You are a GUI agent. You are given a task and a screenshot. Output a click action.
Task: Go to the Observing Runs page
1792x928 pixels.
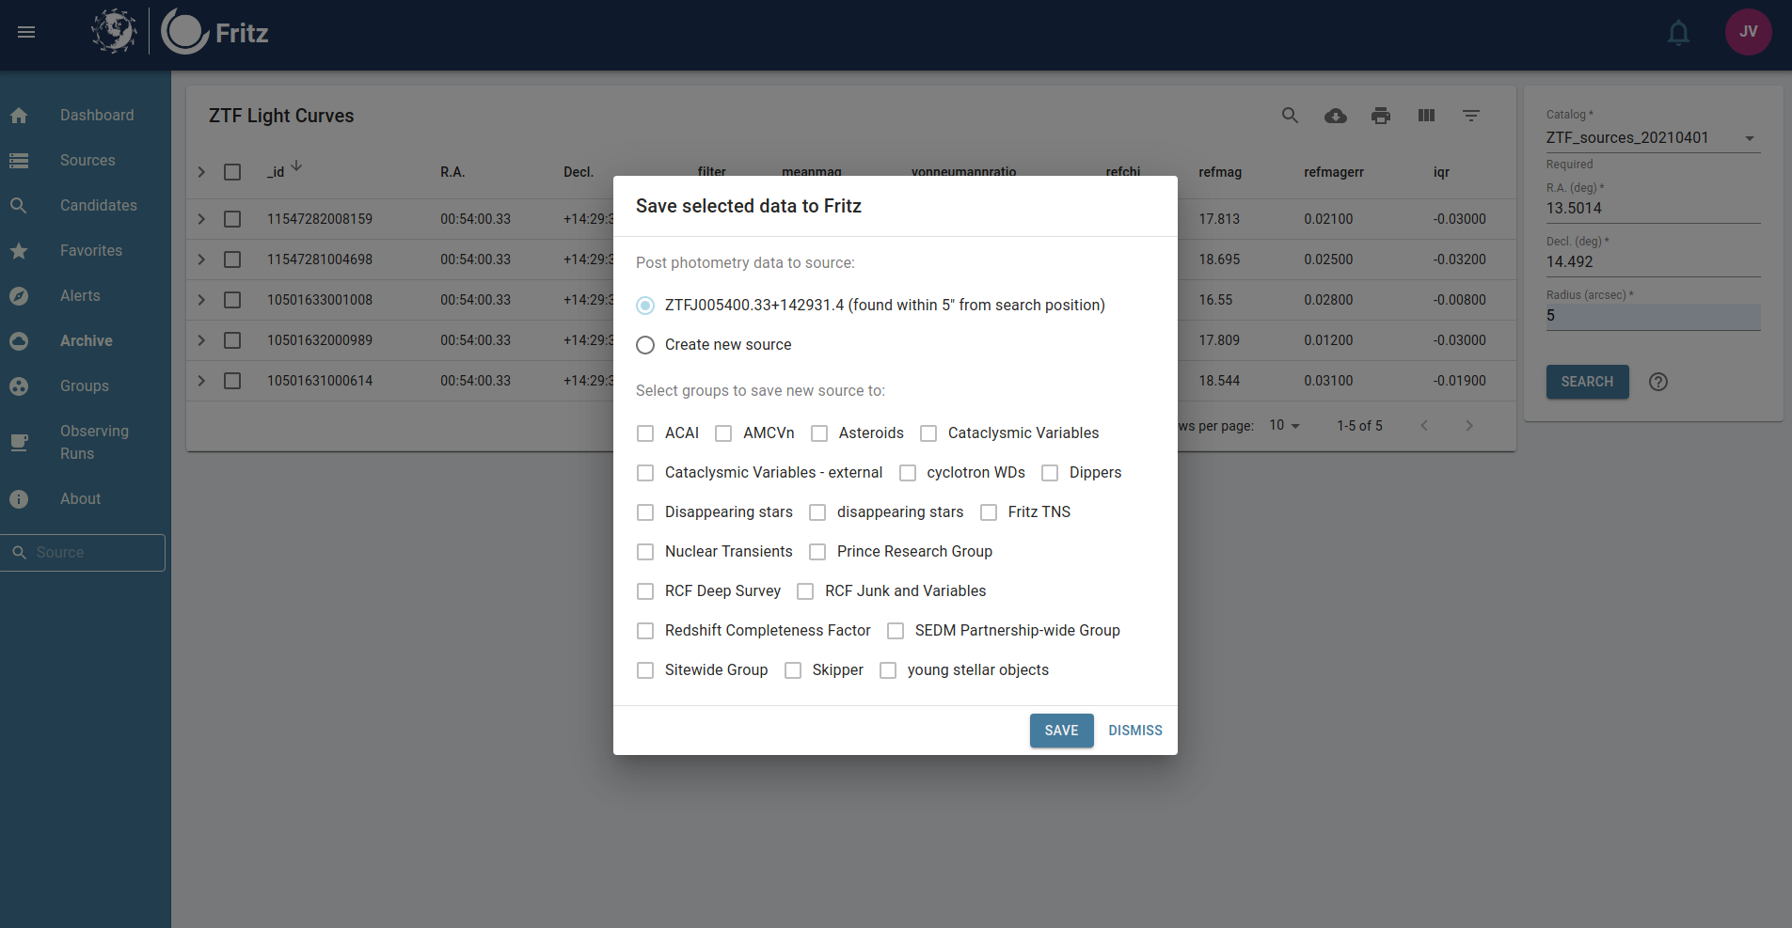(94, 442)
